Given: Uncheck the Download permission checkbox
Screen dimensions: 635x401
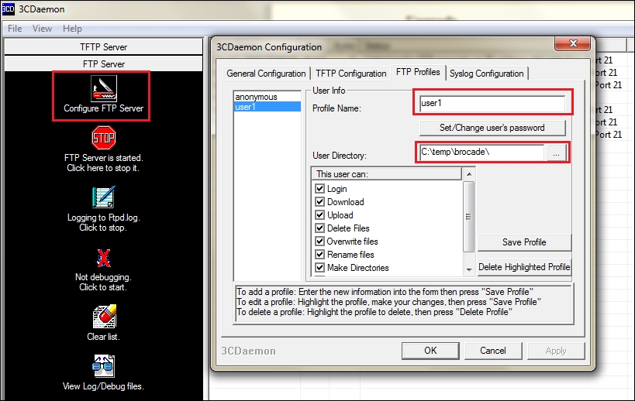Looking at the screenshot, I should point(320,201).
